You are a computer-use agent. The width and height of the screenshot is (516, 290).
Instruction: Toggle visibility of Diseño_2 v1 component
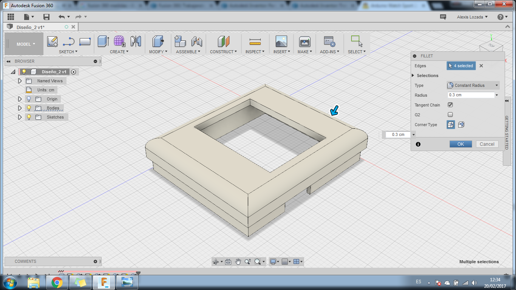point(24,72)
